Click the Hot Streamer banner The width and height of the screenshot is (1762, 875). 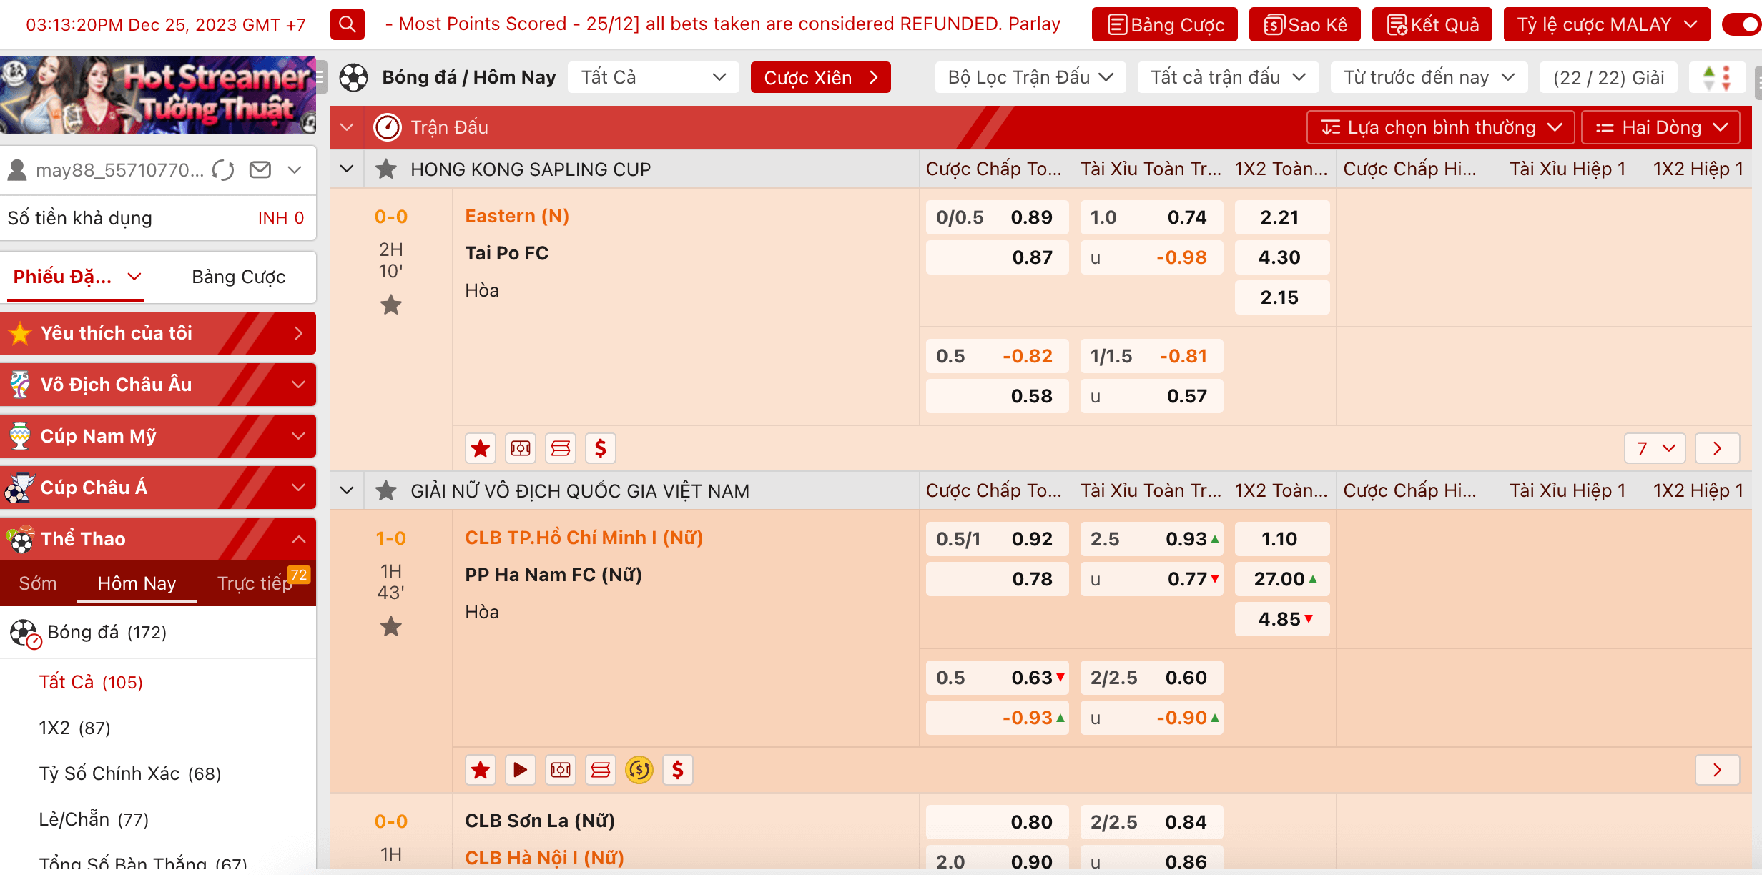click(158, 95)
